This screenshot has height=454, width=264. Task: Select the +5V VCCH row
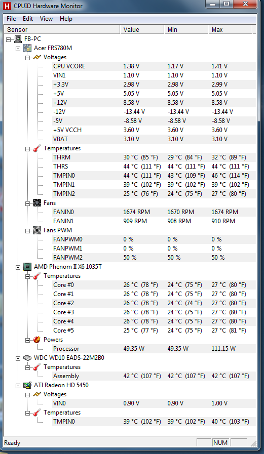154,130
